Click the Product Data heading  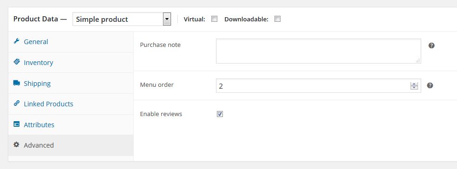tap(40, 19)
